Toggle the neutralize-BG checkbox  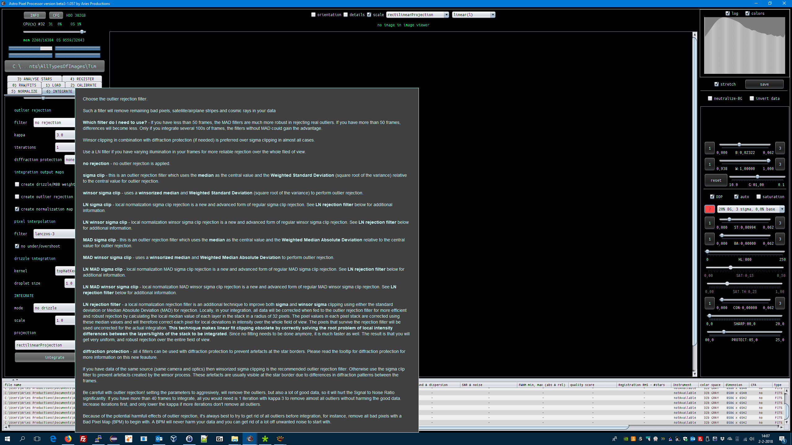point(710,98)
